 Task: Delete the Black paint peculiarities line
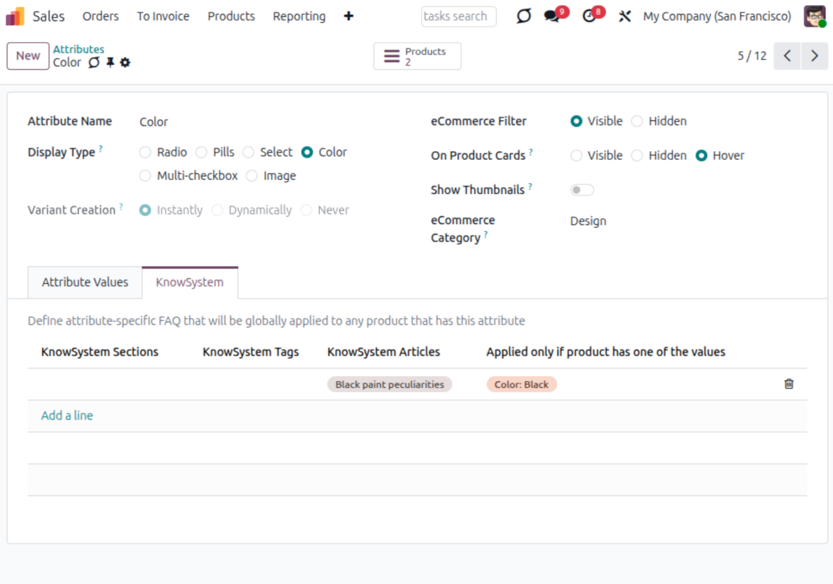pos(789,384)
